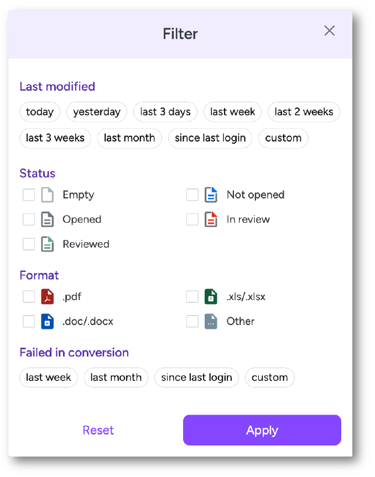Image resolution: width=375 pixels, height=477 pixels.
Task: Click the Excel .xls/.xlsx file icon
Action: pyautogui.click(x=211, y=297)
